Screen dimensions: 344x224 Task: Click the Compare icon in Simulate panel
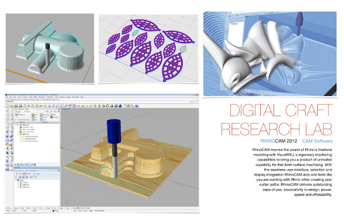(x=52, y=117)
